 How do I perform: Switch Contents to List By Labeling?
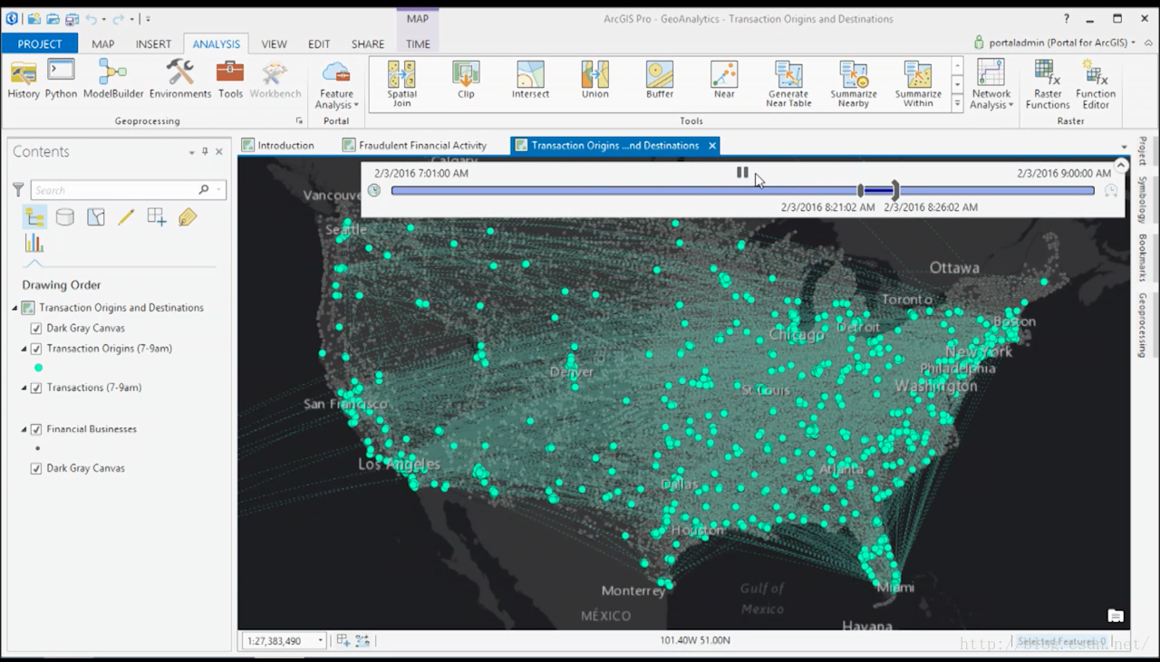[x=188, y=216]
